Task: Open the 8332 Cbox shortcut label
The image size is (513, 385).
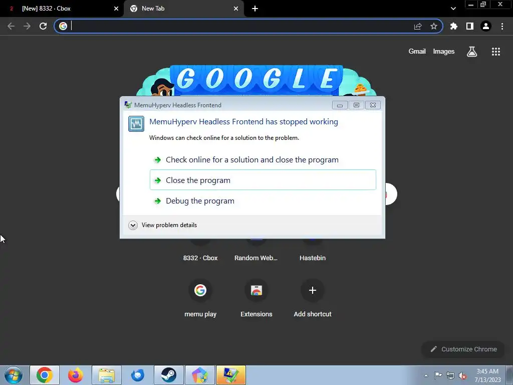Action: (200, 258)
